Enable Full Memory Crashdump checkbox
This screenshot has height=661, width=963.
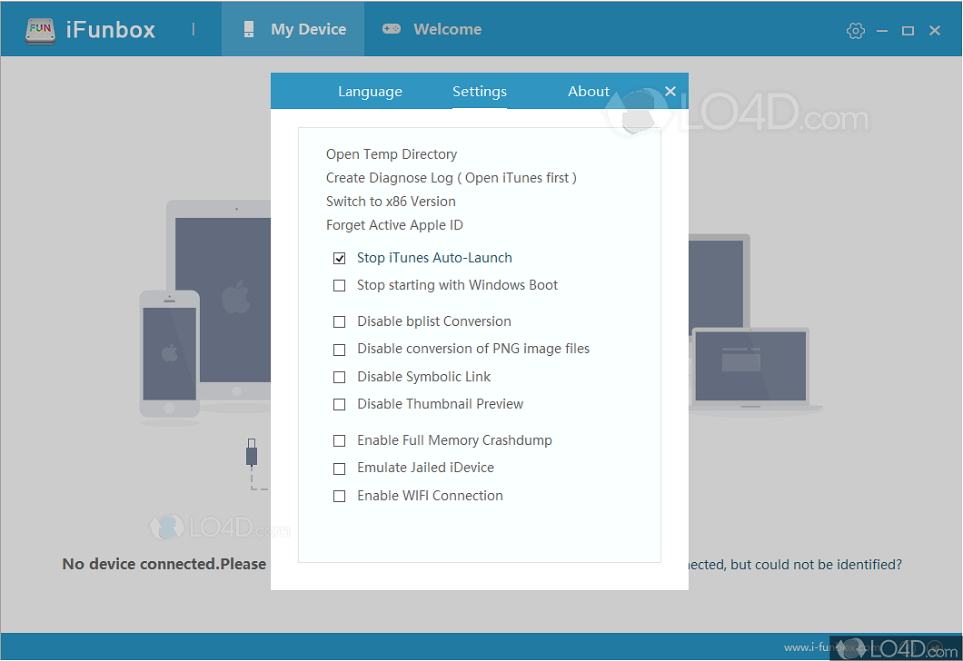tap(339, 440)
